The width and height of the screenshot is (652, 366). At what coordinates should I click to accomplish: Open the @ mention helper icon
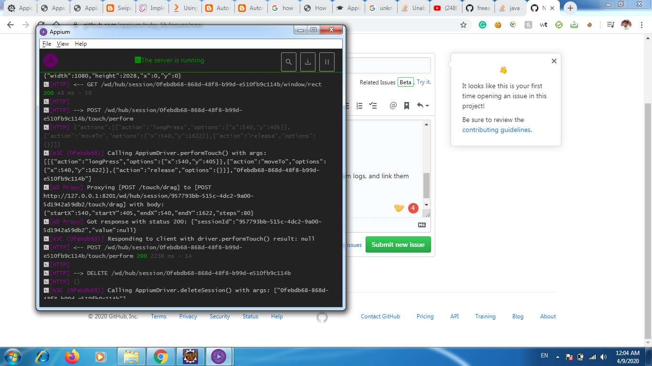393,106
